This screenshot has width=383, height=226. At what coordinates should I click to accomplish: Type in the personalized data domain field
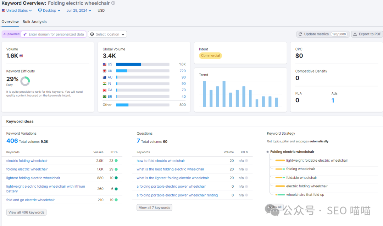click(56, 34)
